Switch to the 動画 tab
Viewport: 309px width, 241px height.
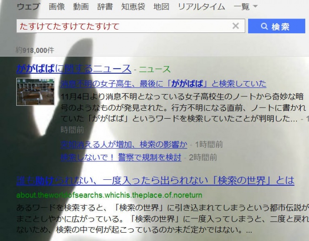pos(81,7)
